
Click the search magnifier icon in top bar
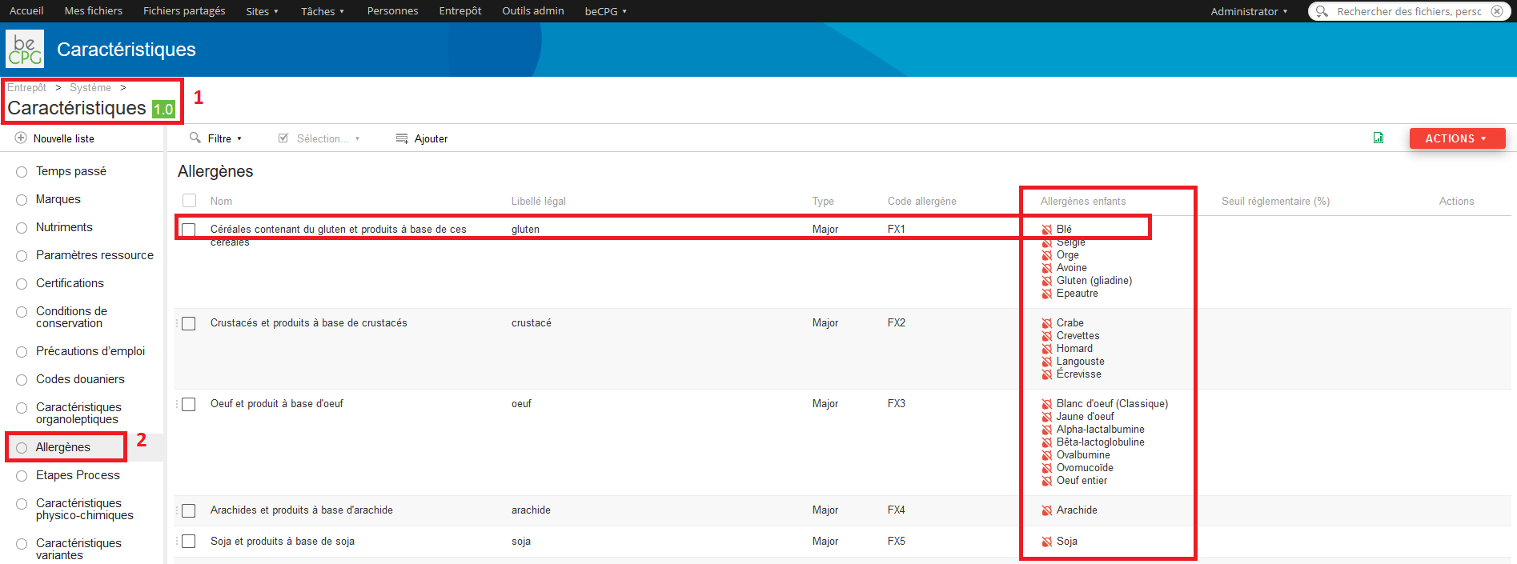click(x=1322, y=11)
